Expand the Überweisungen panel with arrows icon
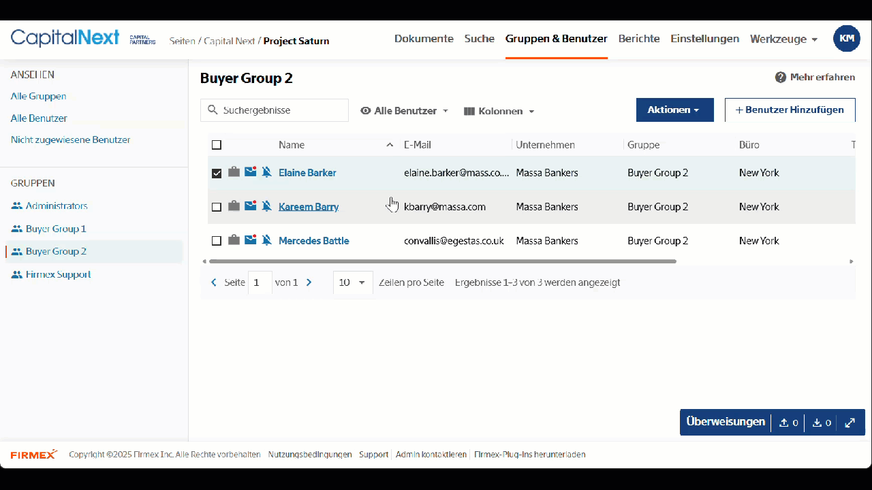872x490 pixels. [850, 423]
